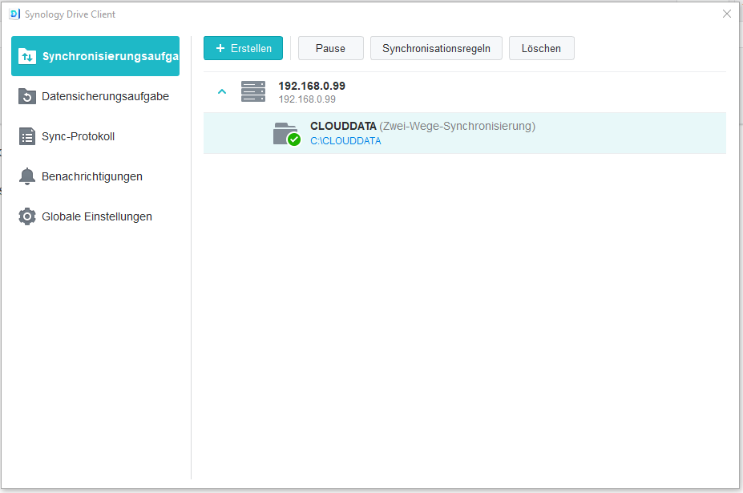Open the Synchronisationsregeln dialog
743x493 pixels.
[436, 48]
